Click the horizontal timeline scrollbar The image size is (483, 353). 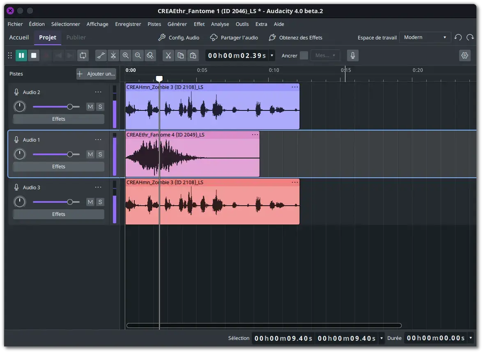point(264,326)
